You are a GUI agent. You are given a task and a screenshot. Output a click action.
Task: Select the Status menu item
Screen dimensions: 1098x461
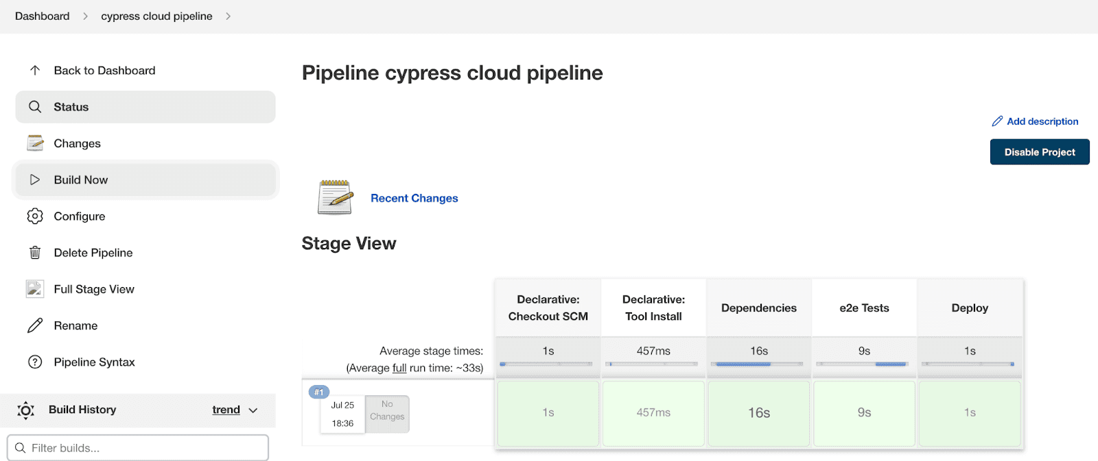click(x=145, y=107)
